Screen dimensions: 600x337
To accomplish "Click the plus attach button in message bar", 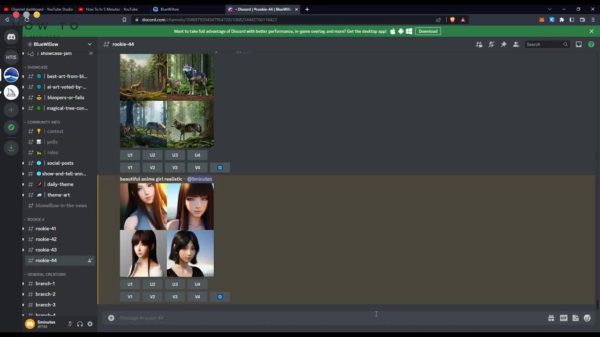I will pos(111,318).
